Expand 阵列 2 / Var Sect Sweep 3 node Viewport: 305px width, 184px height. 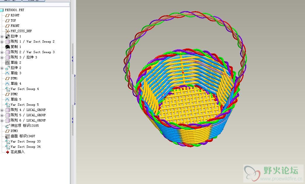(x=2, y=52)
